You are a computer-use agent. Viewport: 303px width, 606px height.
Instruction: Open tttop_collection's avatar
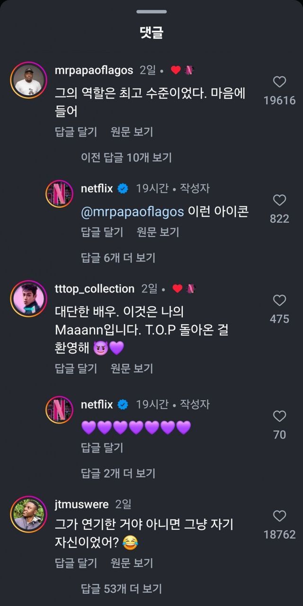coord(28,298)
